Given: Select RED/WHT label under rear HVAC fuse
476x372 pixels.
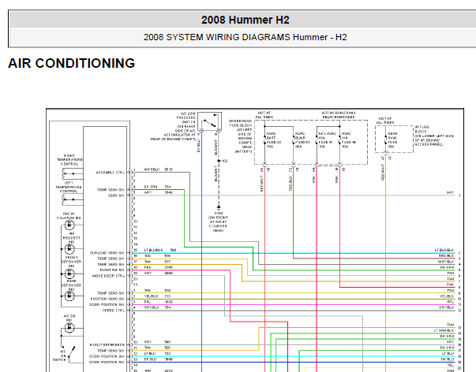Looking at the screenshot, I should click(383, 173).
